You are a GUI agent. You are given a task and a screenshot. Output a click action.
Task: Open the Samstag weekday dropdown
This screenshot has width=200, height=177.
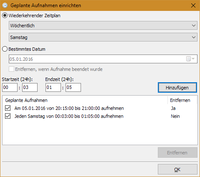(103, 37)
